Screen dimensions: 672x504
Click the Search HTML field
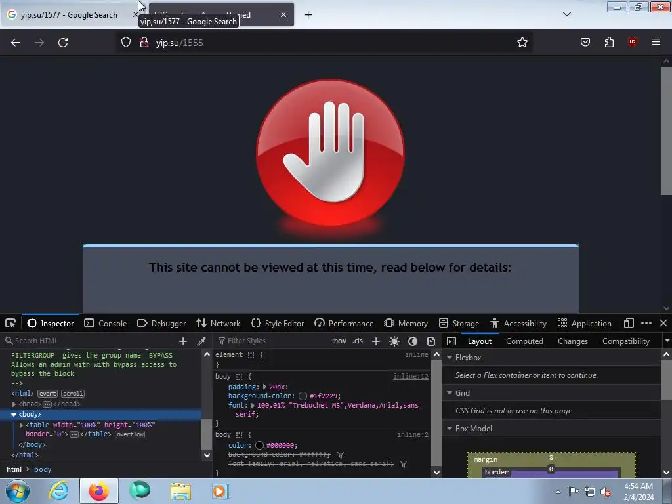click(x=88, y=341)
